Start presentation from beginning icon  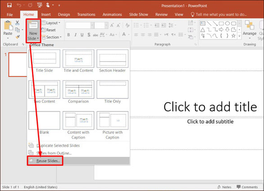pos(40,5)
